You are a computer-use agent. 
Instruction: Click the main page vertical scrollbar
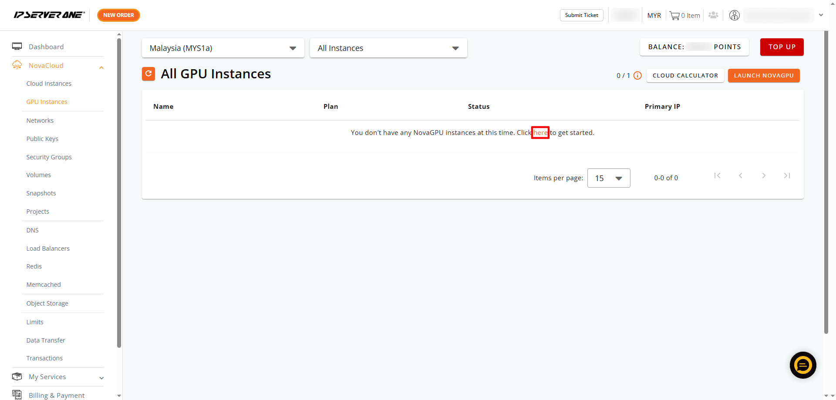click(x=826, y=183)
